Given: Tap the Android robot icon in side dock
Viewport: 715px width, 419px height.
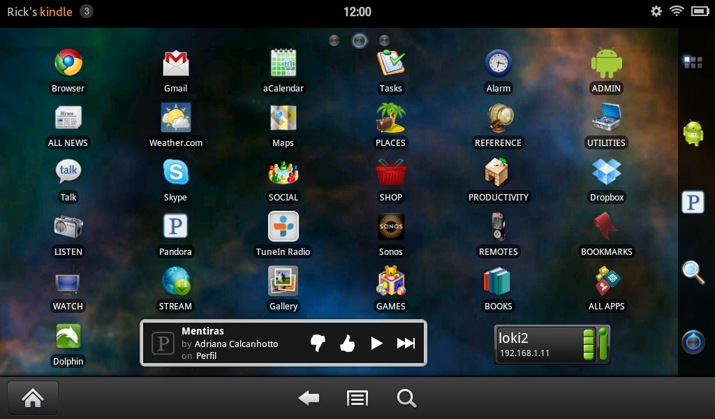Looking at the screenshot, I should (693, 133).
